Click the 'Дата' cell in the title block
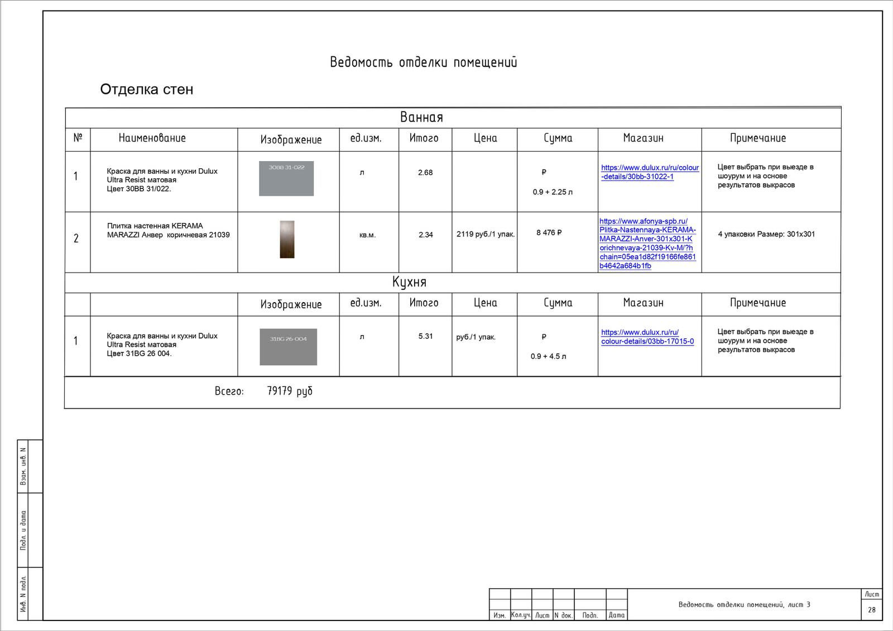Viewport: 893px width, 631px height. [x=617, y=615]
